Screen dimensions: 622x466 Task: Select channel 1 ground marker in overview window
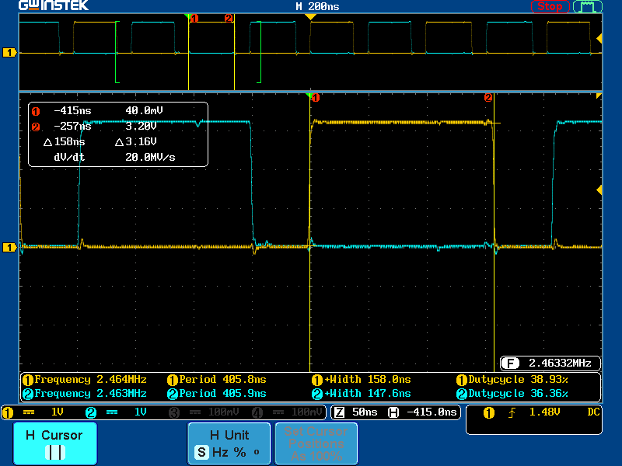[9, 52]
